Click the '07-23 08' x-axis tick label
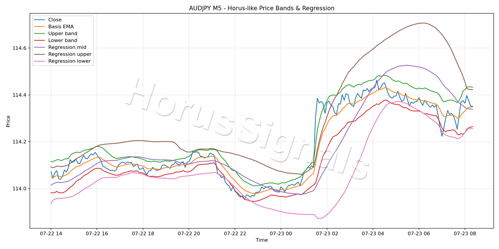This screenshot has height=249, width=499. coord(465,233)
